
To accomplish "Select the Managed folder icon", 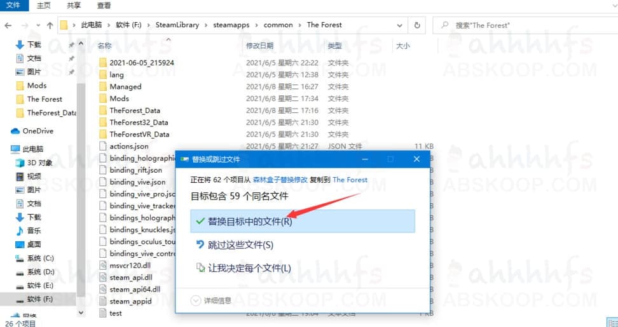I will [x=103, y=86].
